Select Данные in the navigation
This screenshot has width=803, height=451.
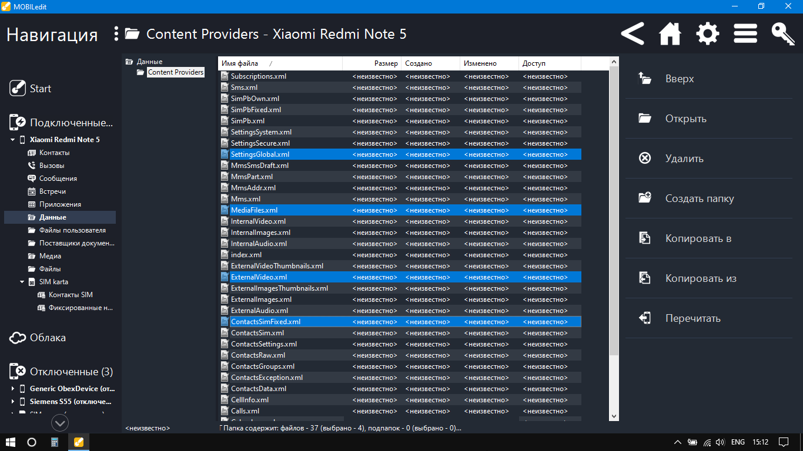point(60,217)
